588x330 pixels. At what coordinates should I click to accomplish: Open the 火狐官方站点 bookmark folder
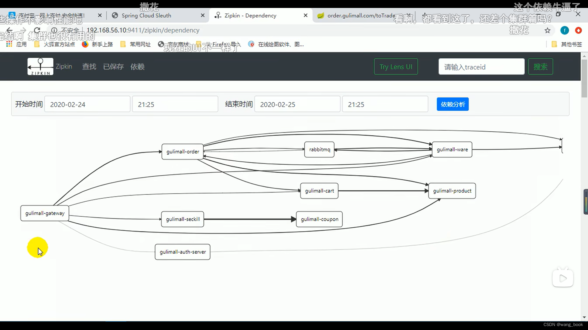coord(55,44)
